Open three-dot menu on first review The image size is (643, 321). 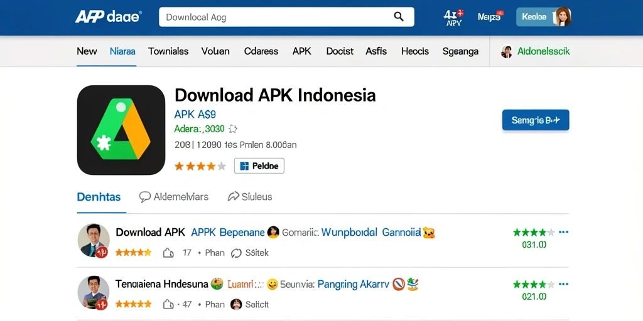coord(563,232)
